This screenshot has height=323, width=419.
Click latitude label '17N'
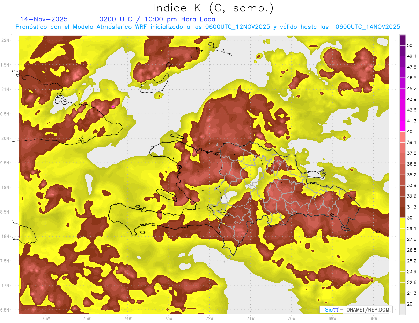(5, 285)
